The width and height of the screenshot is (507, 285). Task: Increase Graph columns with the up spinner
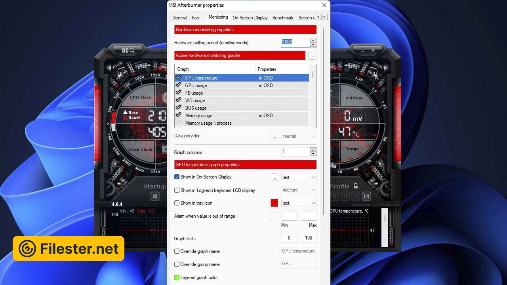[313, 150]
